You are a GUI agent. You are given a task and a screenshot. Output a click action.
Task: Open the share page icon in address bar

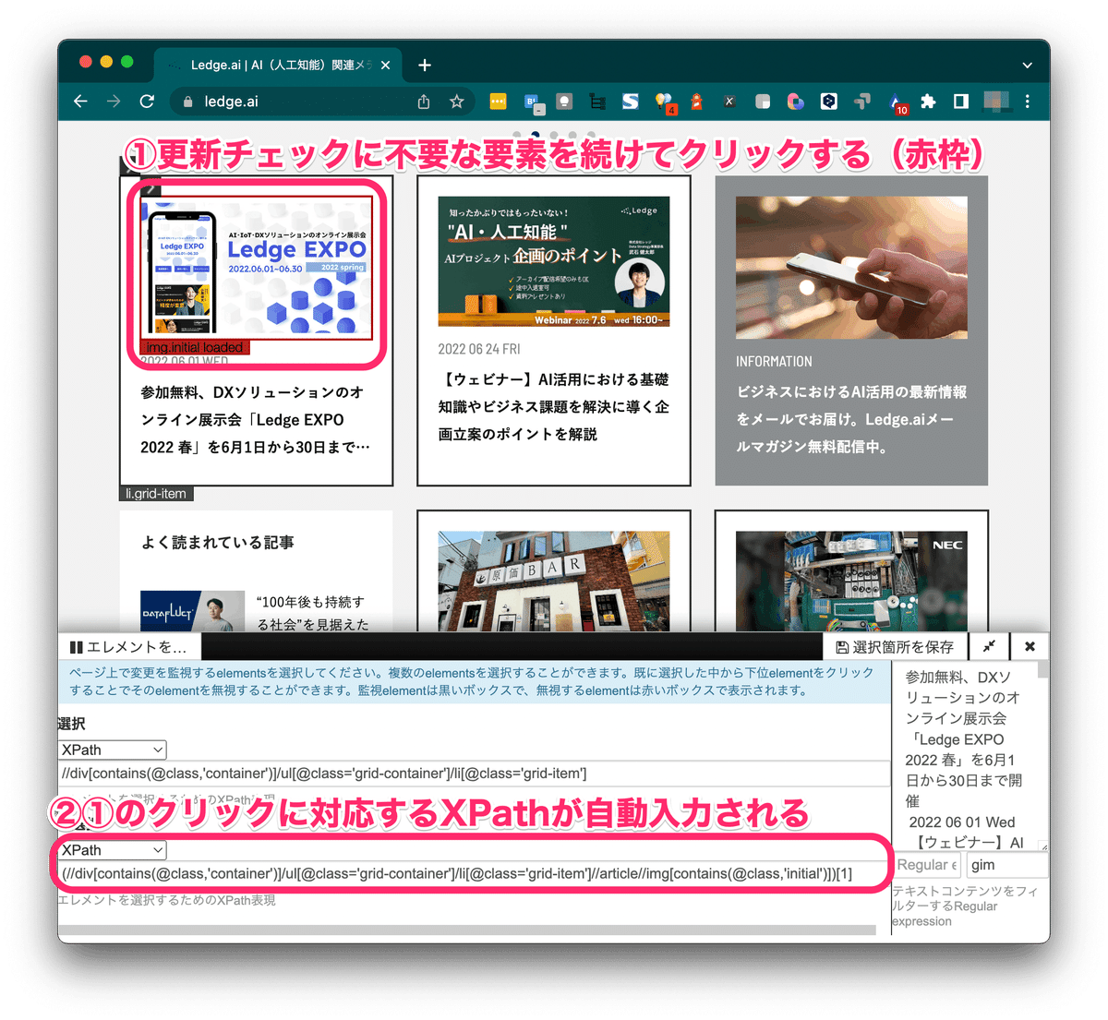tap(424, 102)
